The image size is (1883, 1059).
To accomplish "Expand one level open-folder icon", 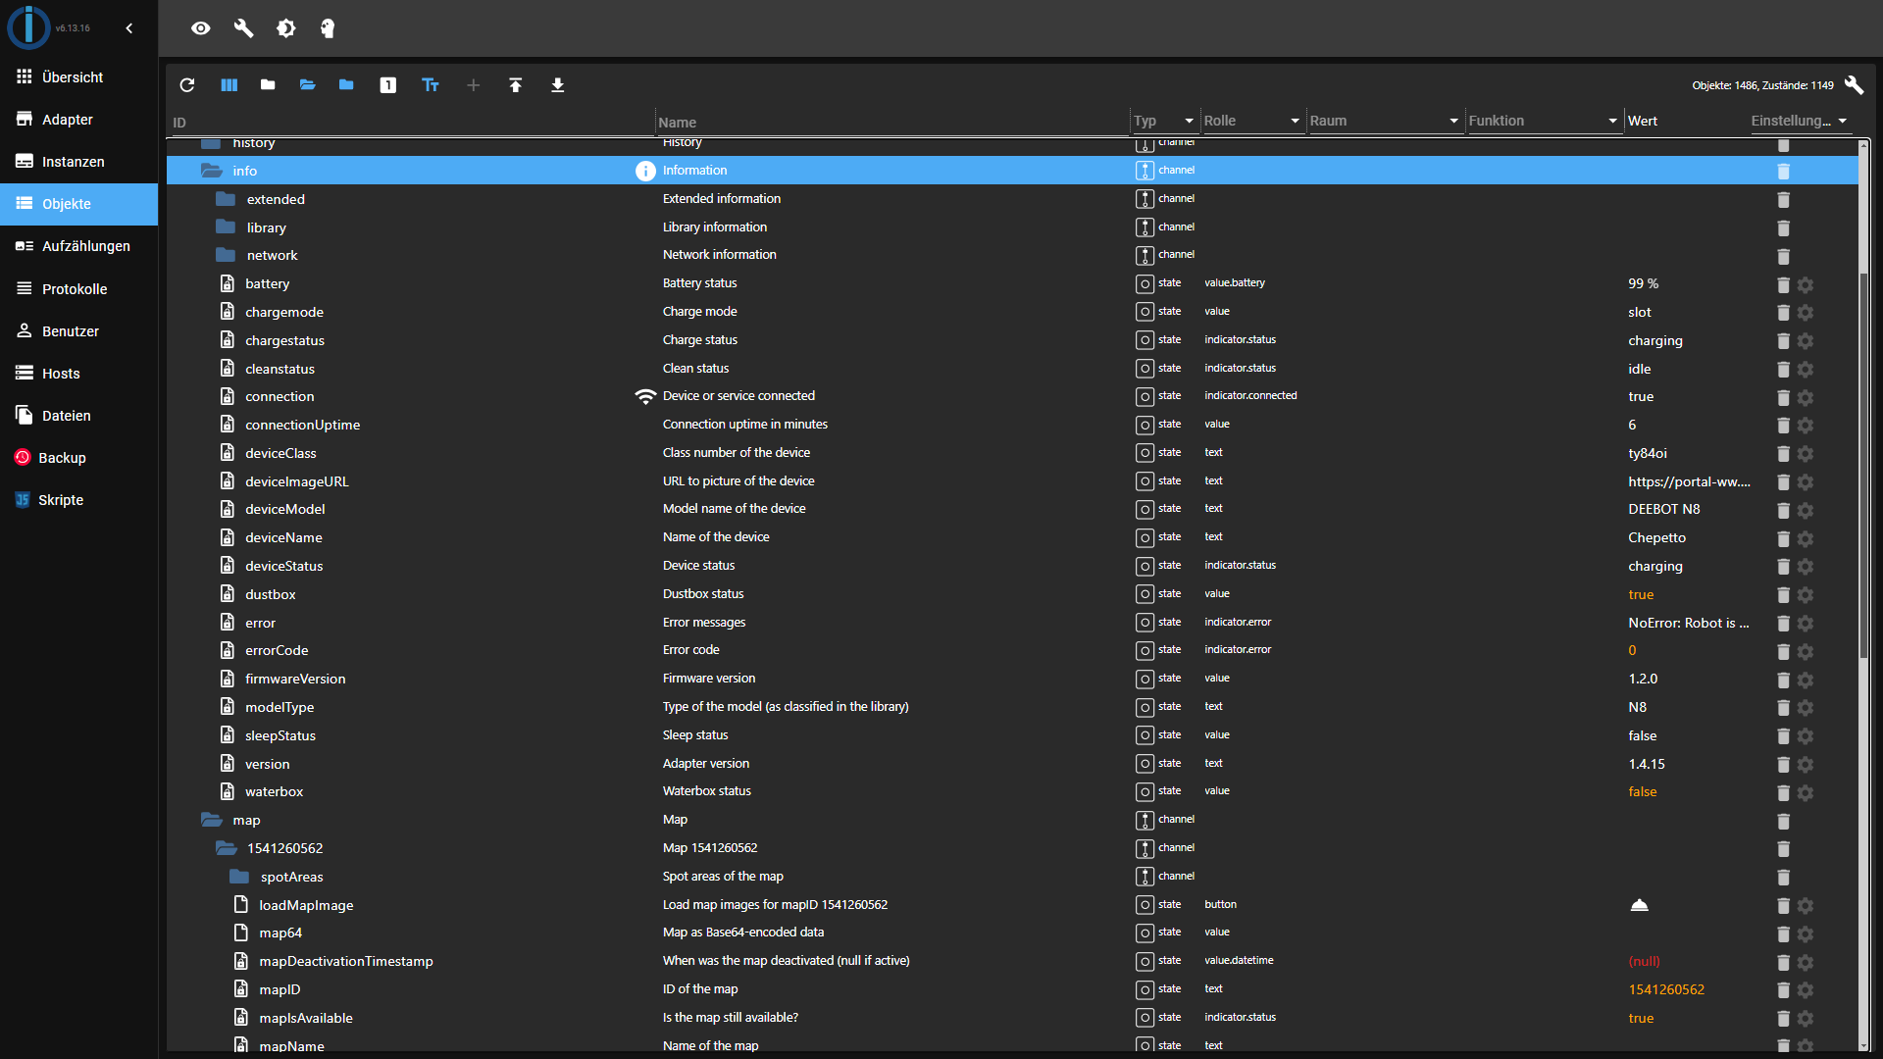I will 307,85.
